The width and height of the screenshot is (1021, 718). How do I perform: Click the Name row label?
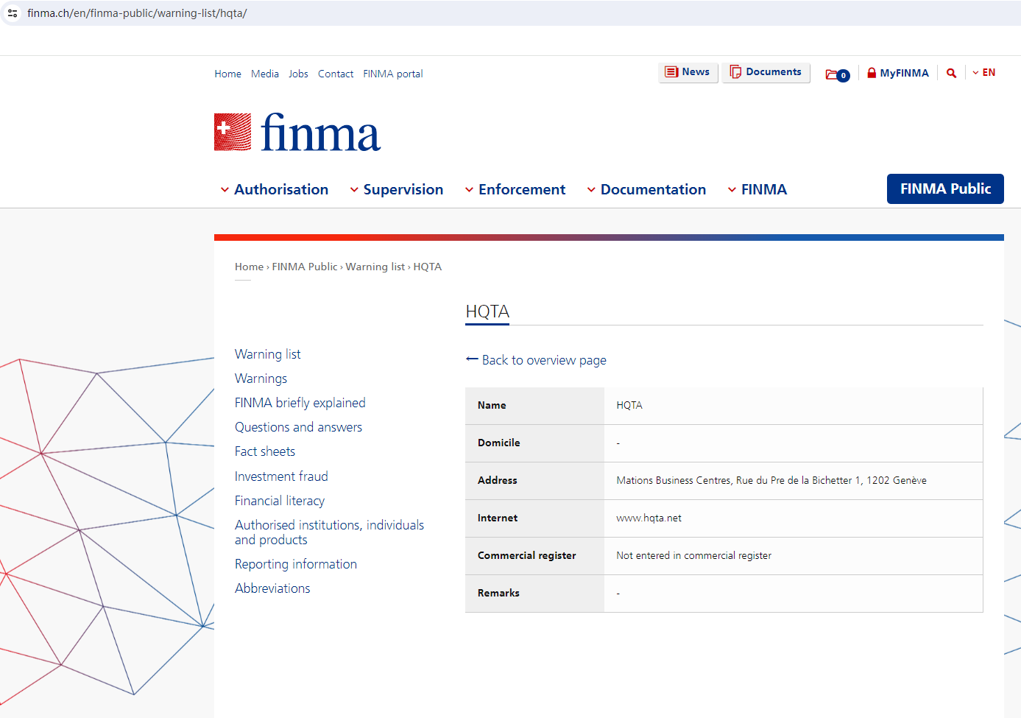click(492, 405)
